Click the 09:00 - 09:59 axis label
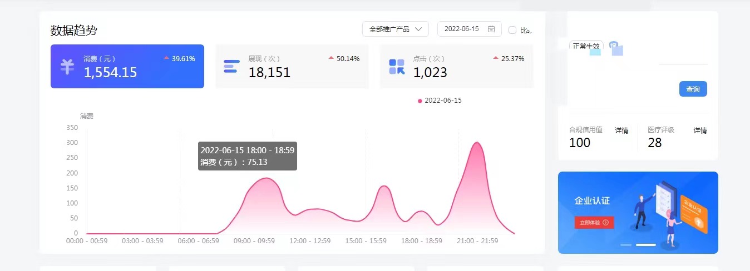Viewport: 750px width, 271px height. pyautogui.click(x=254, y=241)
